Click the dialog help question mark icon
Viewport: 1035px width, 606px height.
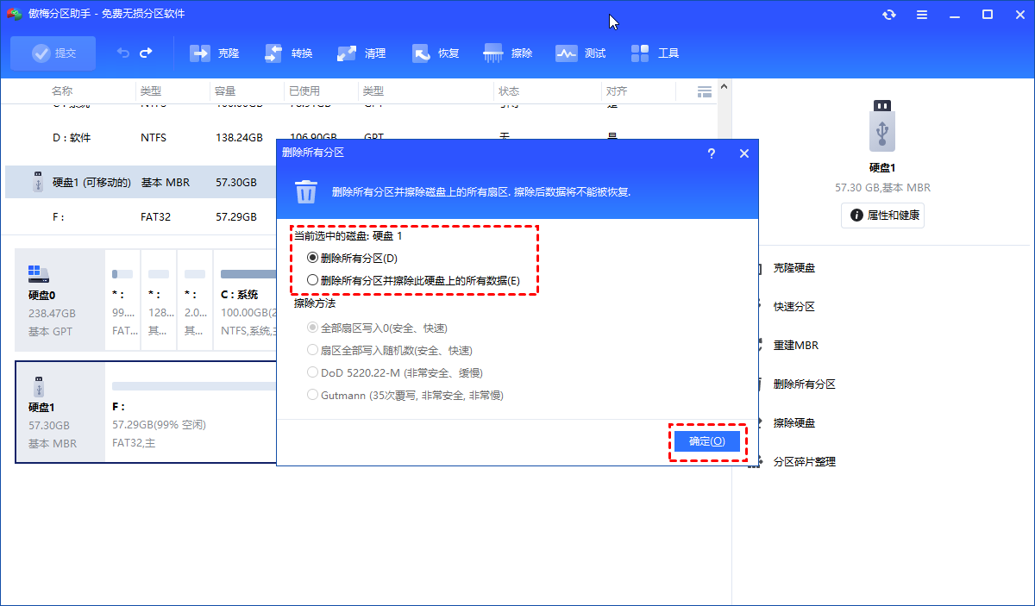point(711,153)
